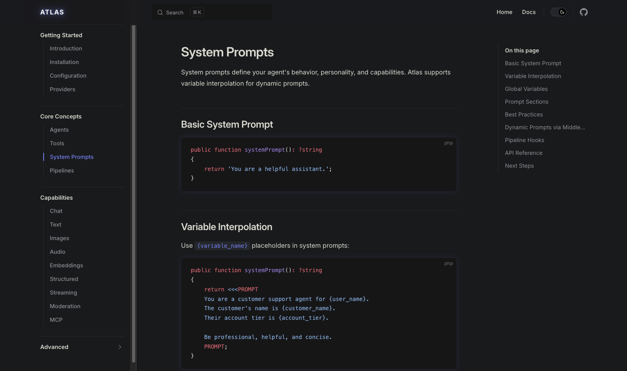Screen dimensions: 627x371
Task: Open the MCP capability page
Action: (x=56, y=320)
